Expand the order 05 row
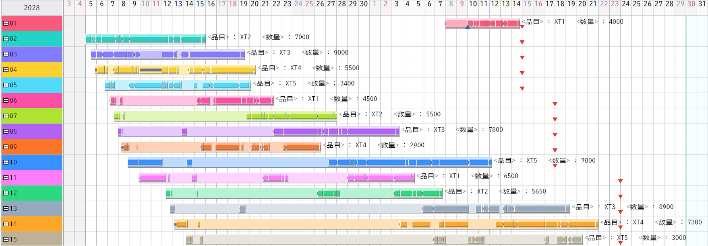 point(6,85)
